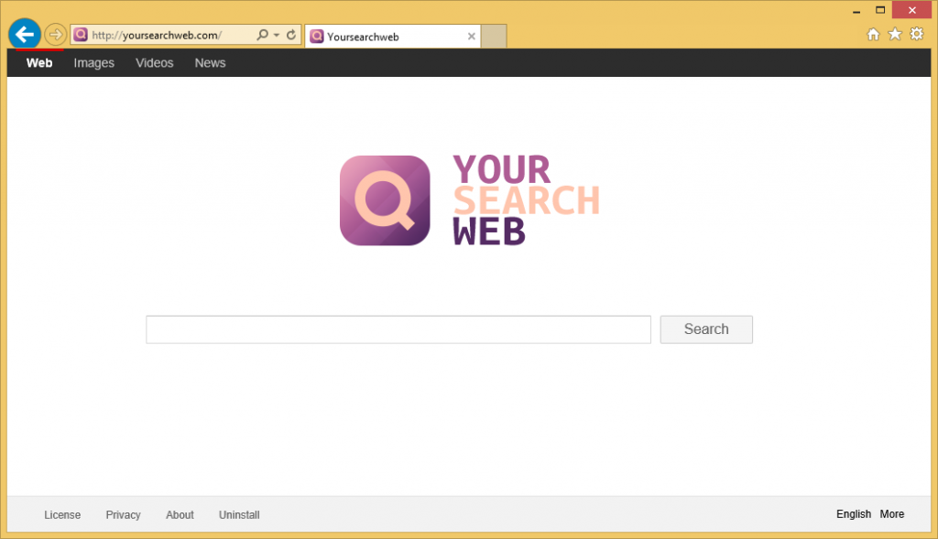This screenshot has height=539, width=938.
Task: Open the address bar autocomplete dropdown arrow
Action: pos(277,36)
